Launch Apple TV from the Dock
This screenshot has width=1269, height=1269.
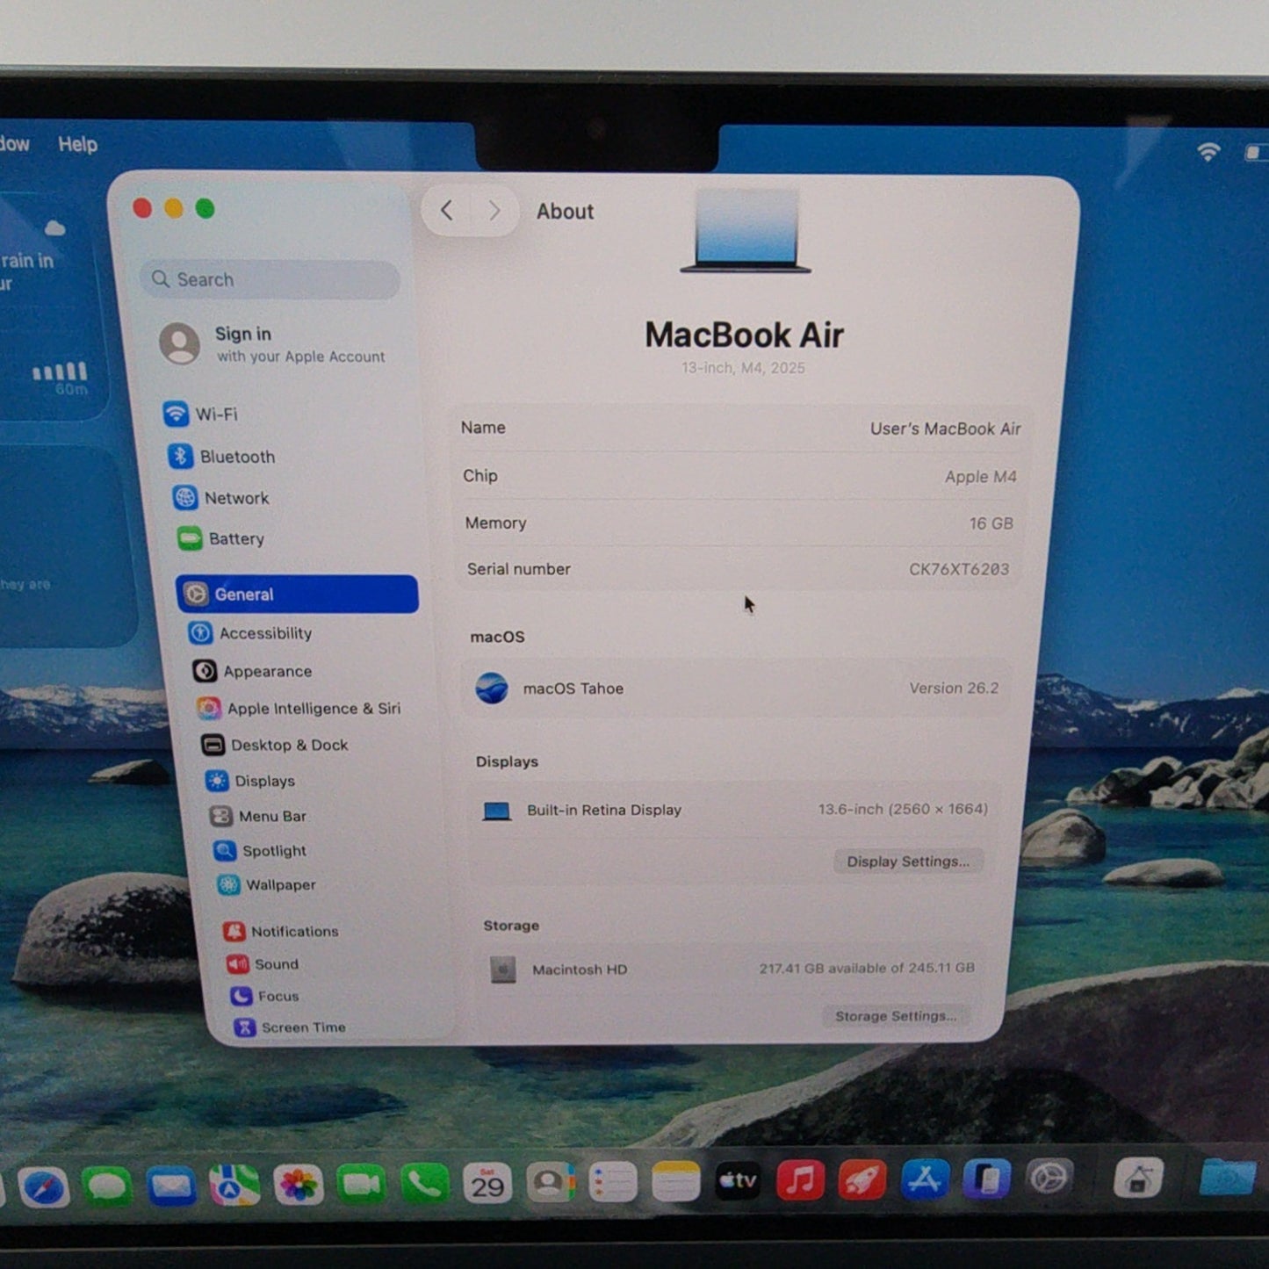pyautogui.click(x=738, y=1181)
